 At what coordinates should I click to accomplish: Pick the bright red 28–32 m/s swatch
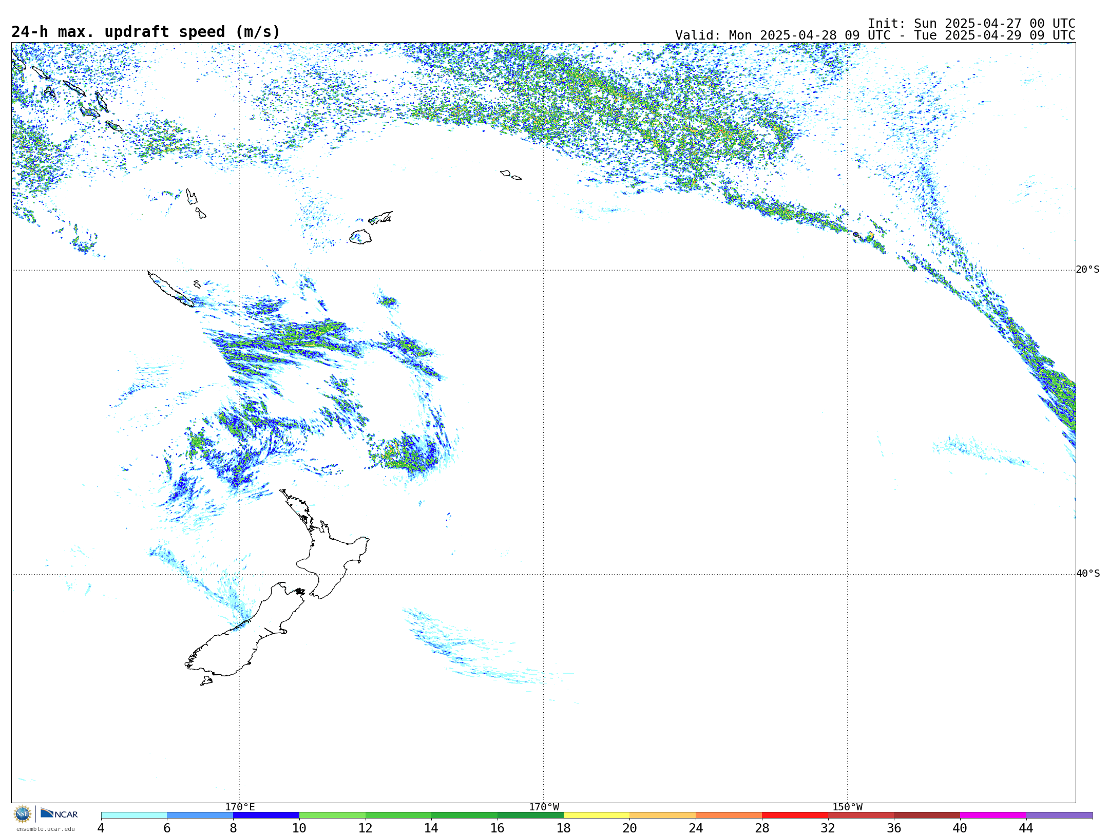pyautogui.click(x=795, y=815)
